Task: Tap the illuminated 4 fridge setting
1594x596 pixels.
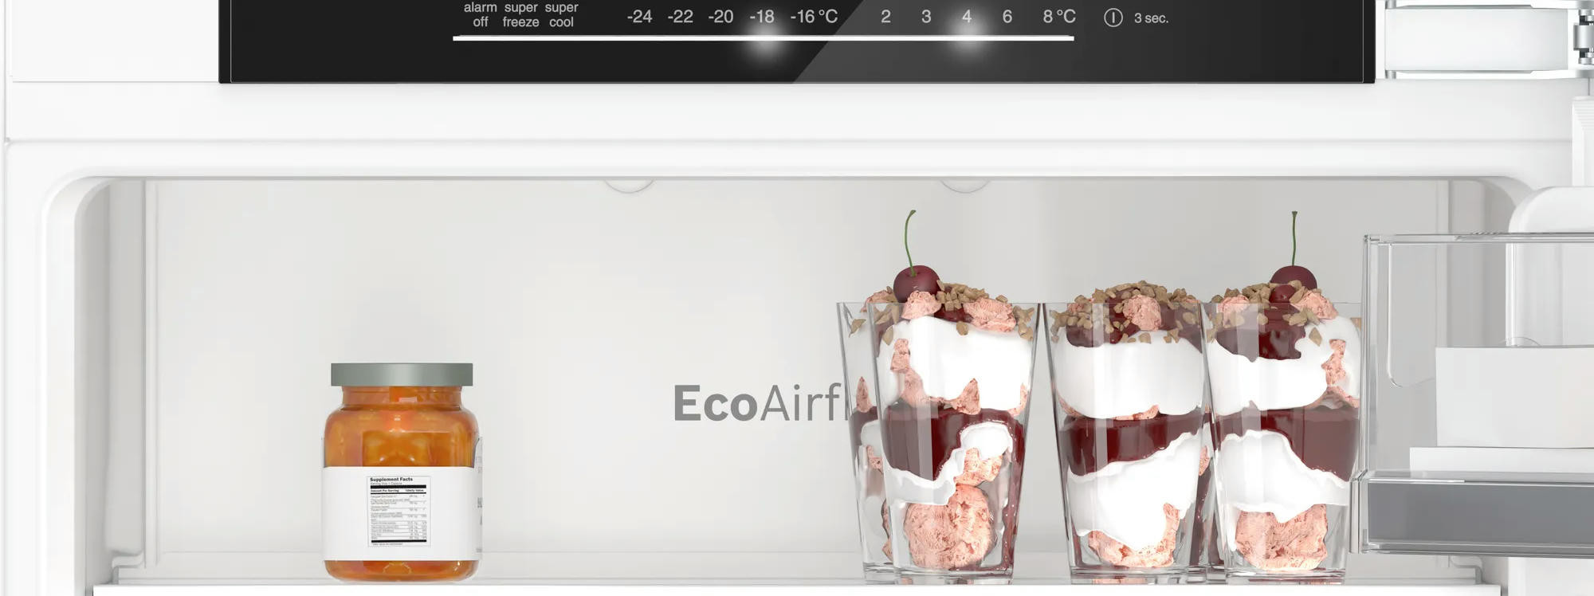Action: (967, 17)
